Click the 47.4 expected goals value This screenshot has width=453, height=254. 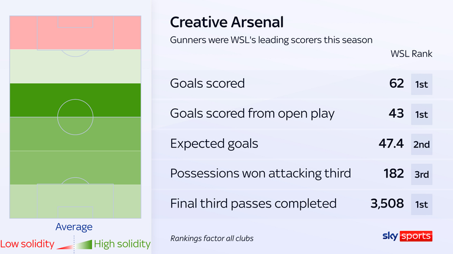tap(391, 143)
